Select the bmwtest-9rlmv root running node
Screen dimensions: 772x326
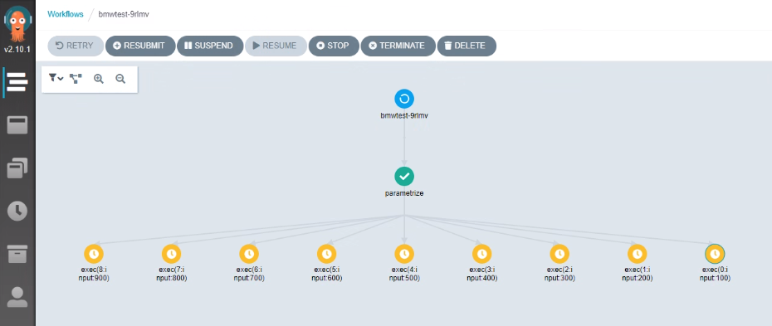coord(404,99)
